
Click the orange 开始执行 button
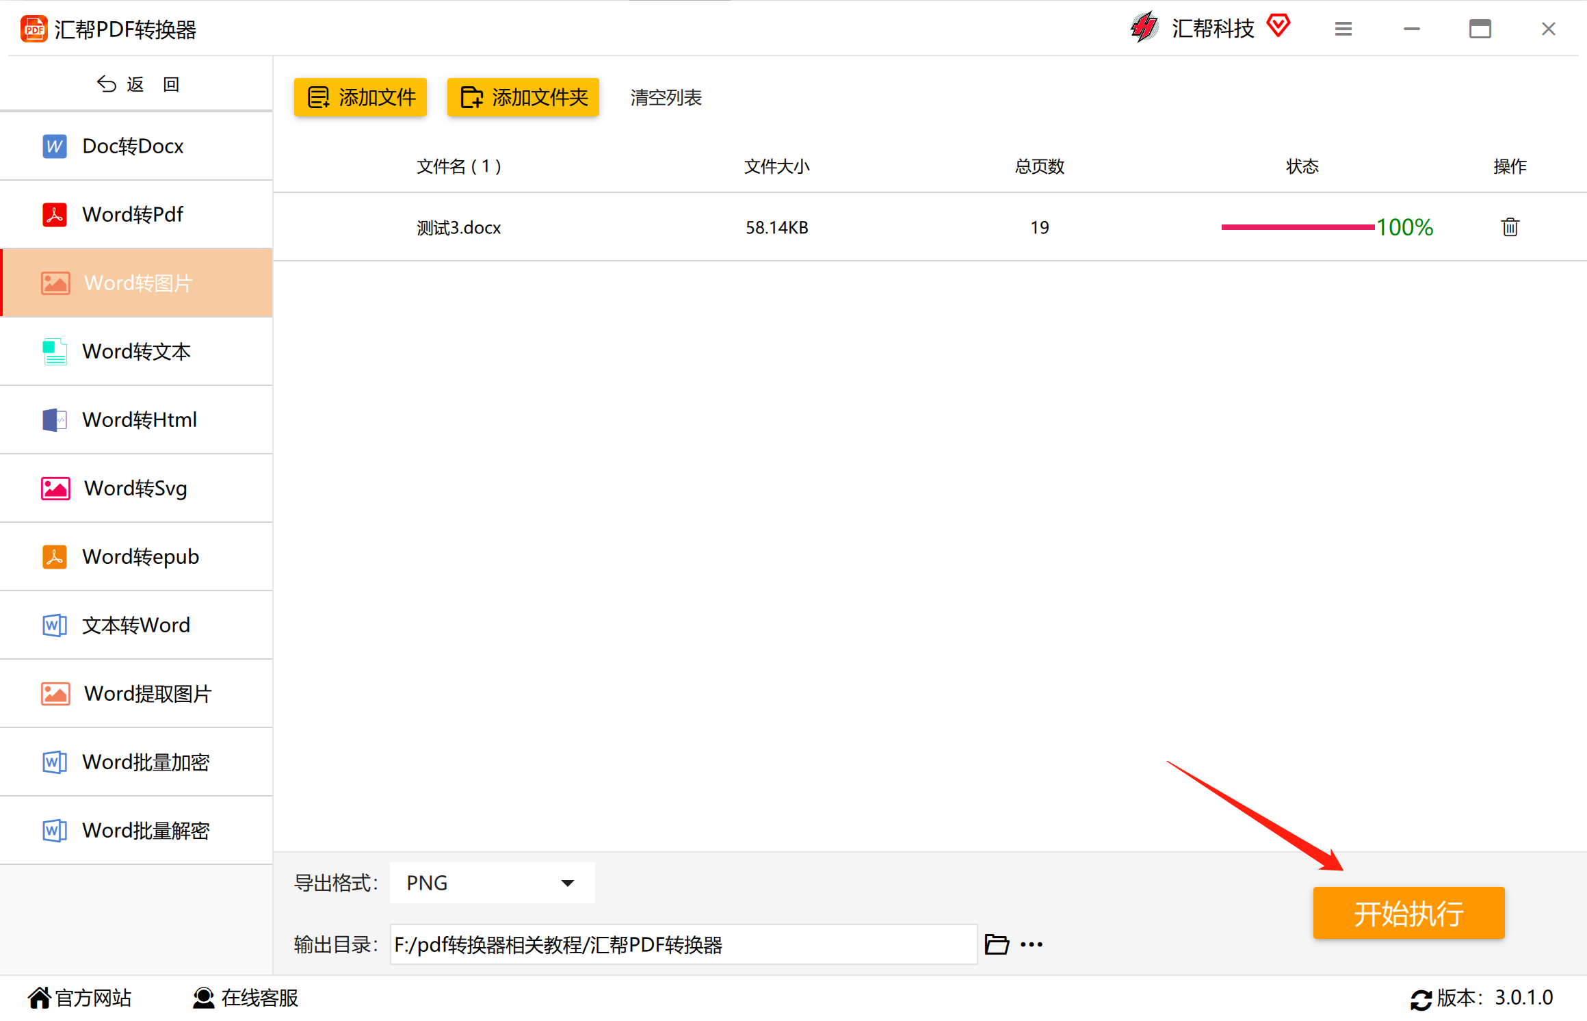[1408, 913]
